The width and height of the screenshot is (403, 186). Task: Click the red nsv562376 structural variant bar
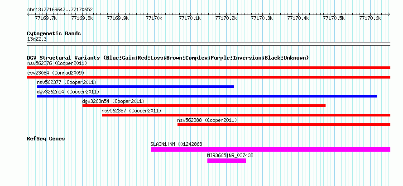coord(208,68)
